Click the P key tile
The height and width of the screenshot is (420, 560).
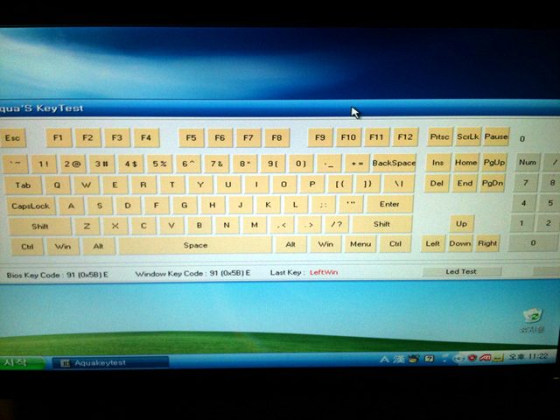pyautogui.click(x=312, y=184)
